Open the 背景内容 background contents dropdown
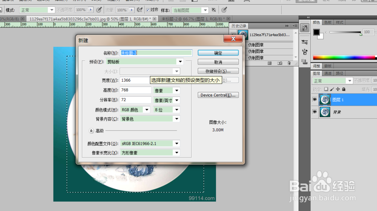This screenshot has height=211, width=377. 177,119
